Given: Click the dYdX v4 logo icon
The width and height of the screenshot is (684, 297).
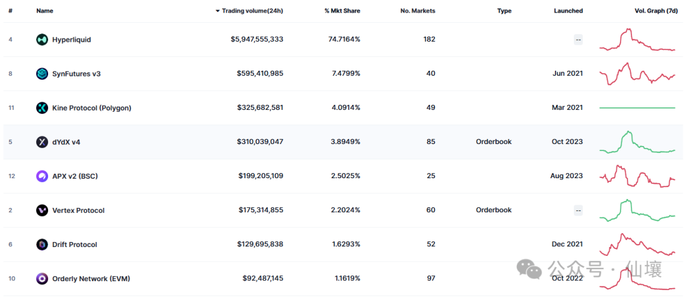Looking at the screenshot, I should click(x=42, y=142).
